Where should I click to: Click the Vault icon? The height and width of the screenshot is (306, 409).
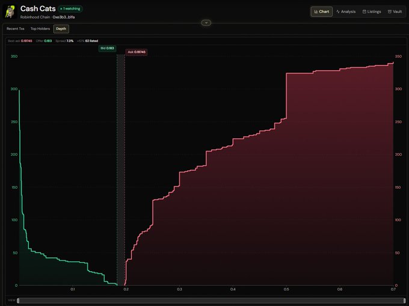click(x=390, y=12)
